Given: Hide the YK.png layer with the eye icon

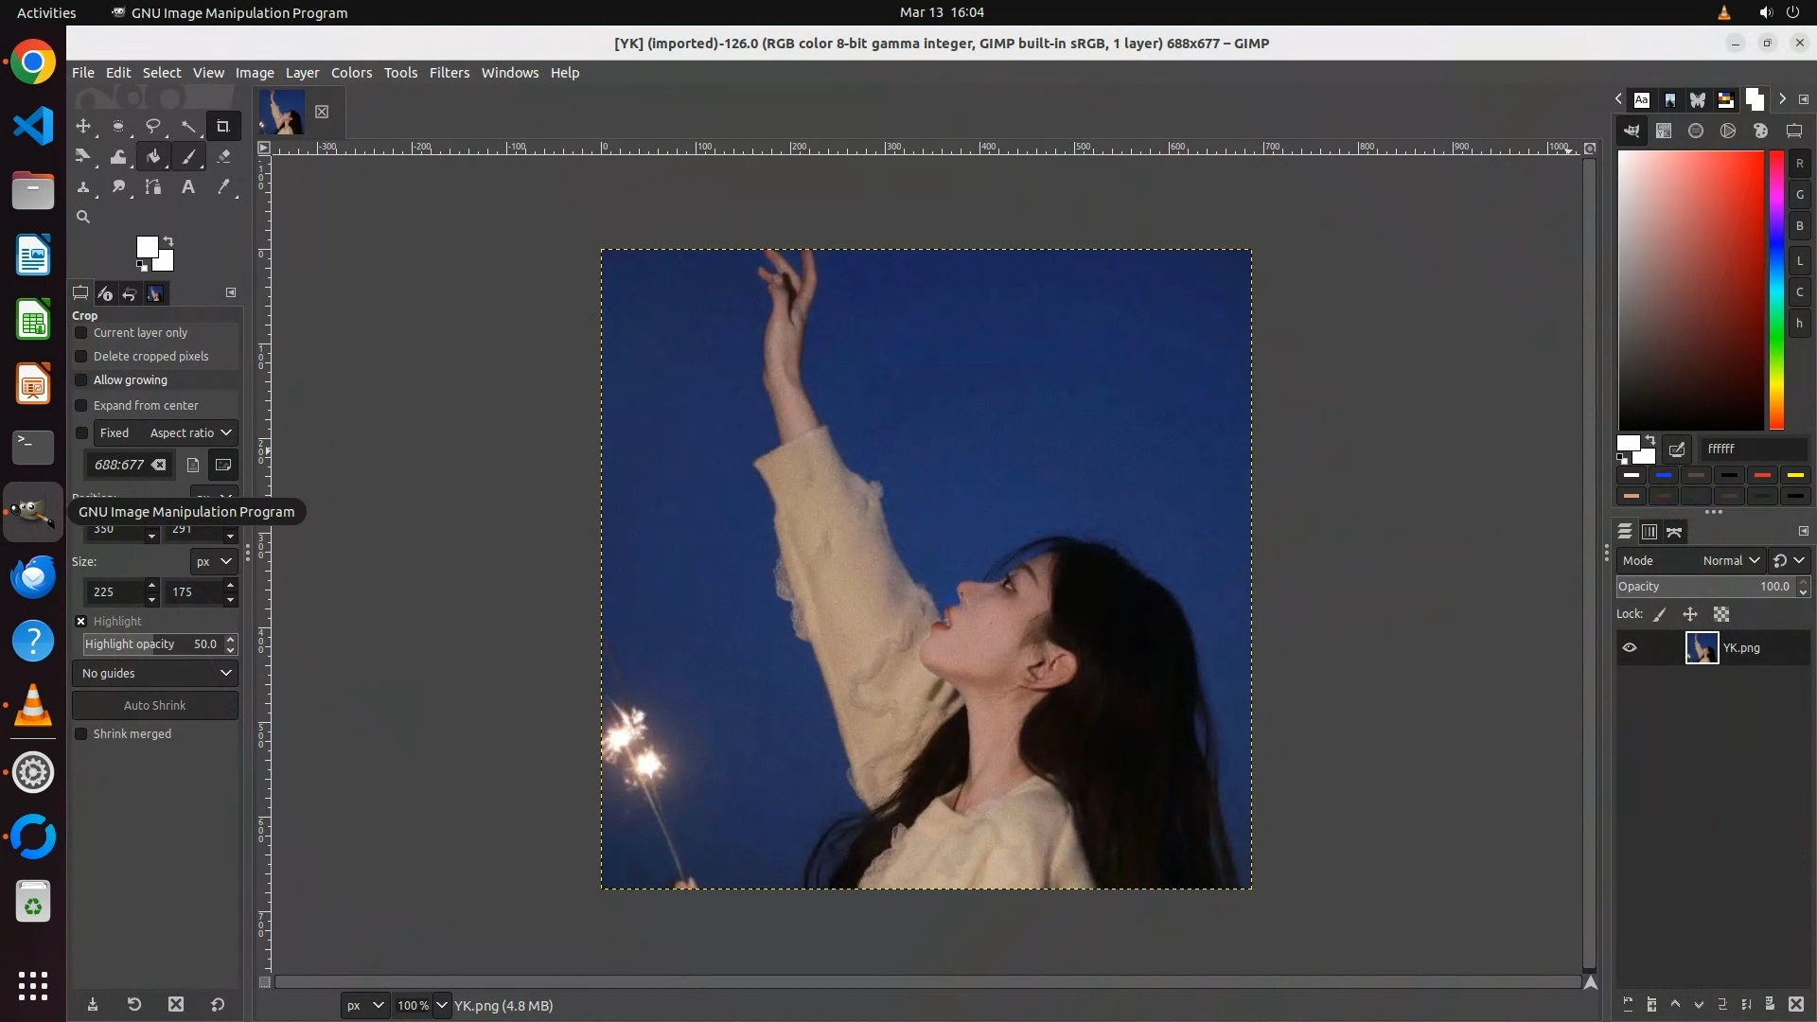Looking at the screenshot, I should pos(1630,648).
